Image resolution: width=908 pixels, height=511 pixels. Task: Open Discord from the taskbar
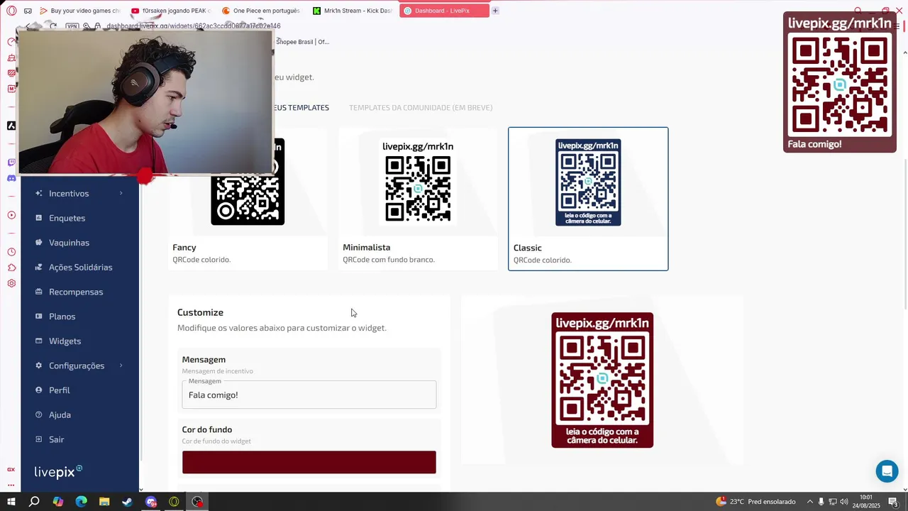coord(151,502)
